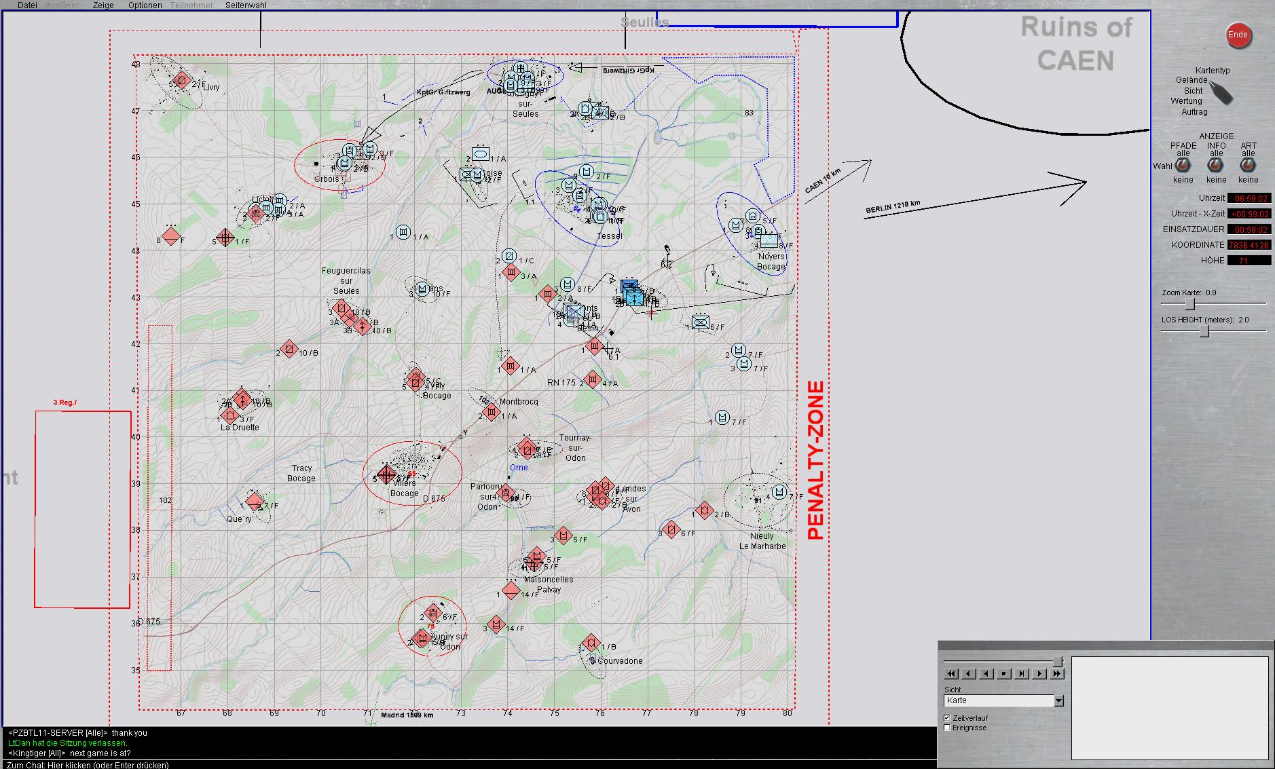The height and width of the screenshot is (769, 1275).
Task: Click the play forward arrow button
Action: pos(1039,674)
